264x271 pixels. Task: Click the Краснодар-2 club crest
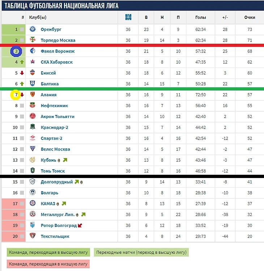(33, 127)
